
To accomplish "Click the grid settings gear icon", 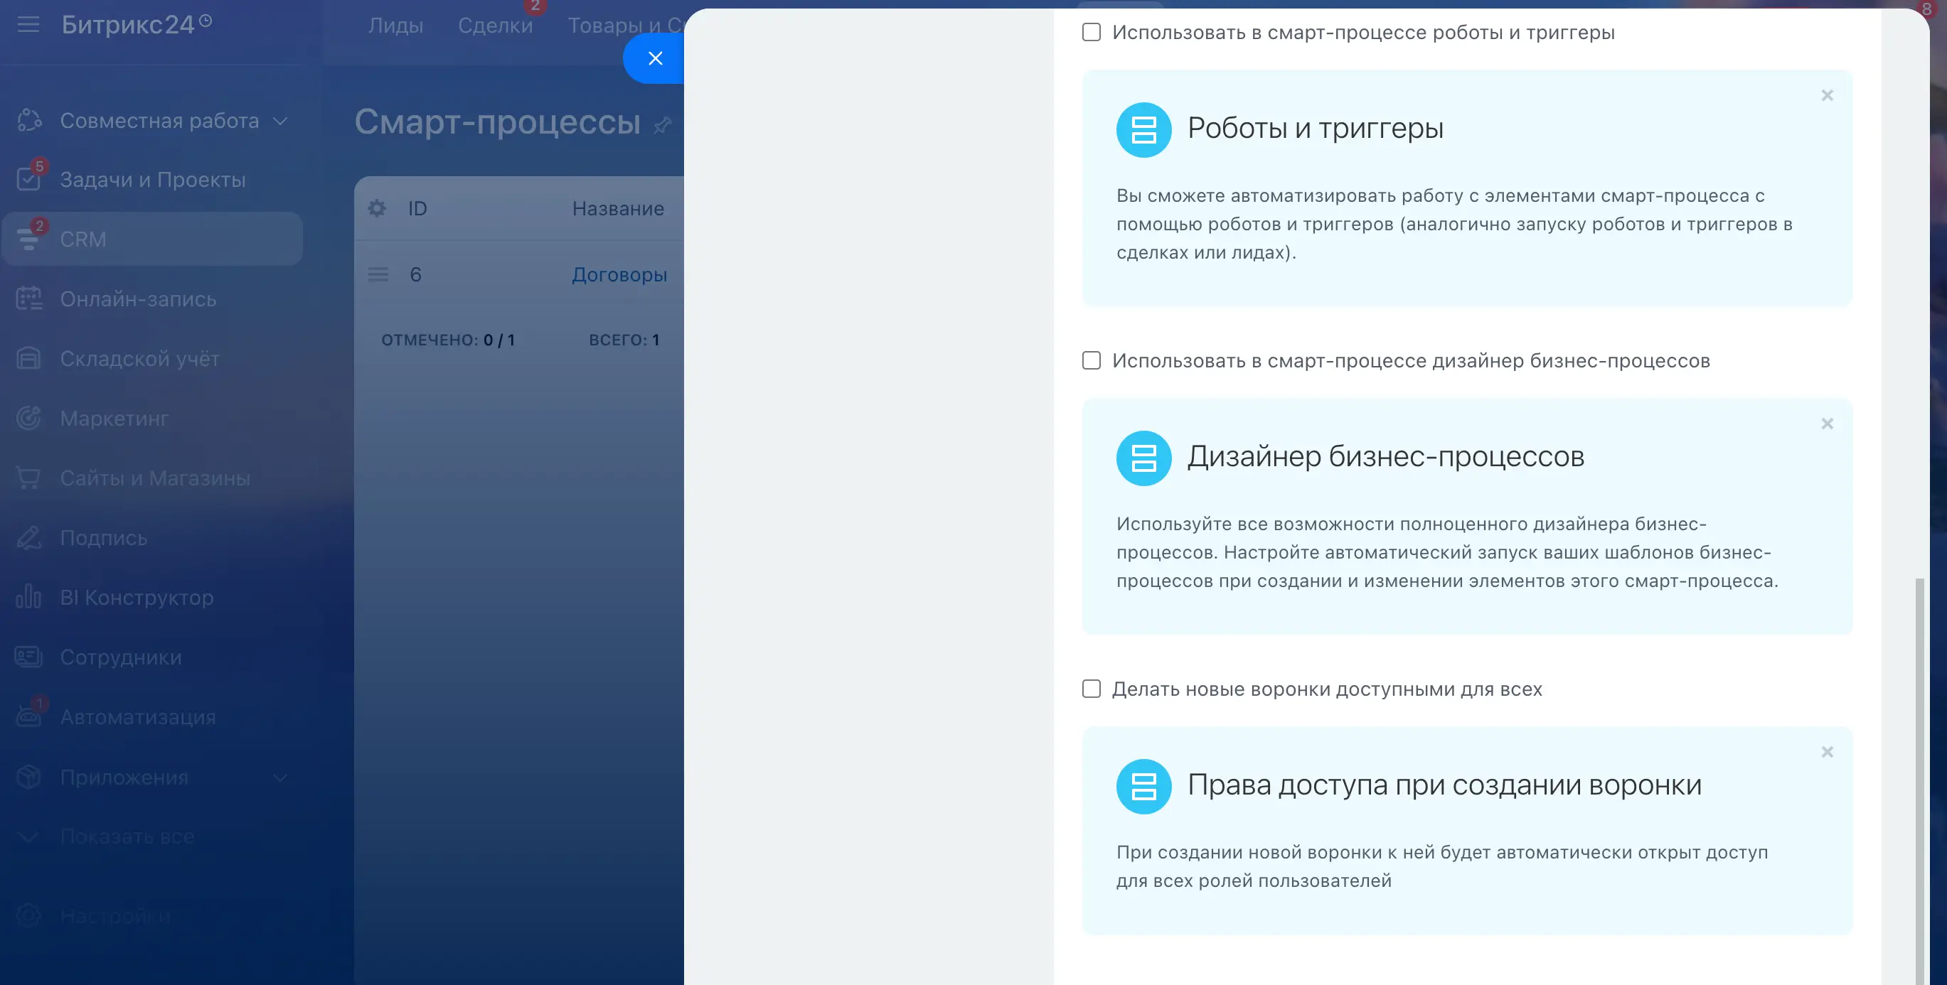I will (376, 208).
